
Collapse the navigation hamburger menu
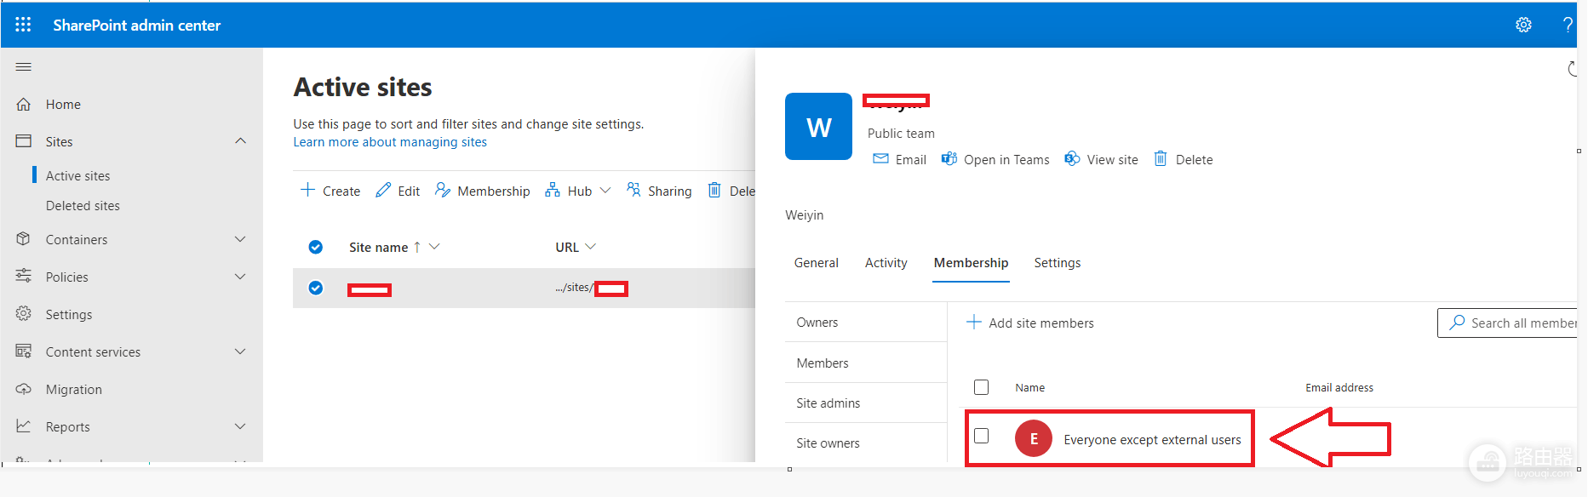(x=24, y=66)
